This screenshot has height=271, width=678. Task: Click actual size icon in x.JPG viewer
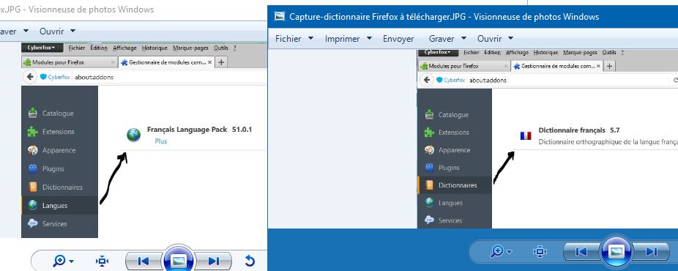[102, 261]
